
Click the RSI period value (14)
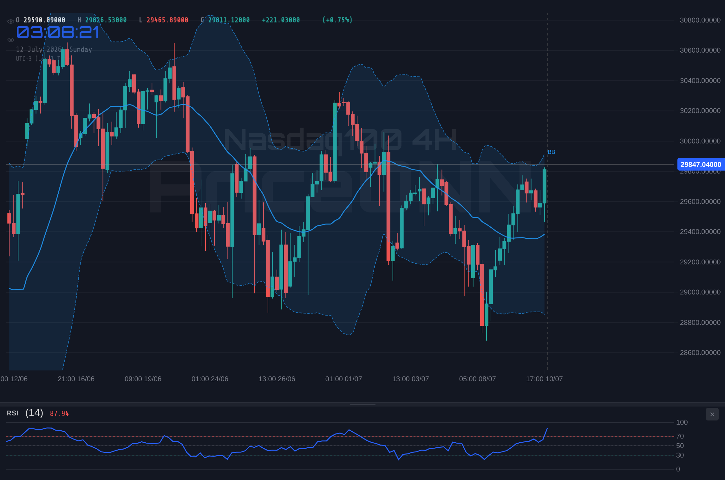click(34, 413)
